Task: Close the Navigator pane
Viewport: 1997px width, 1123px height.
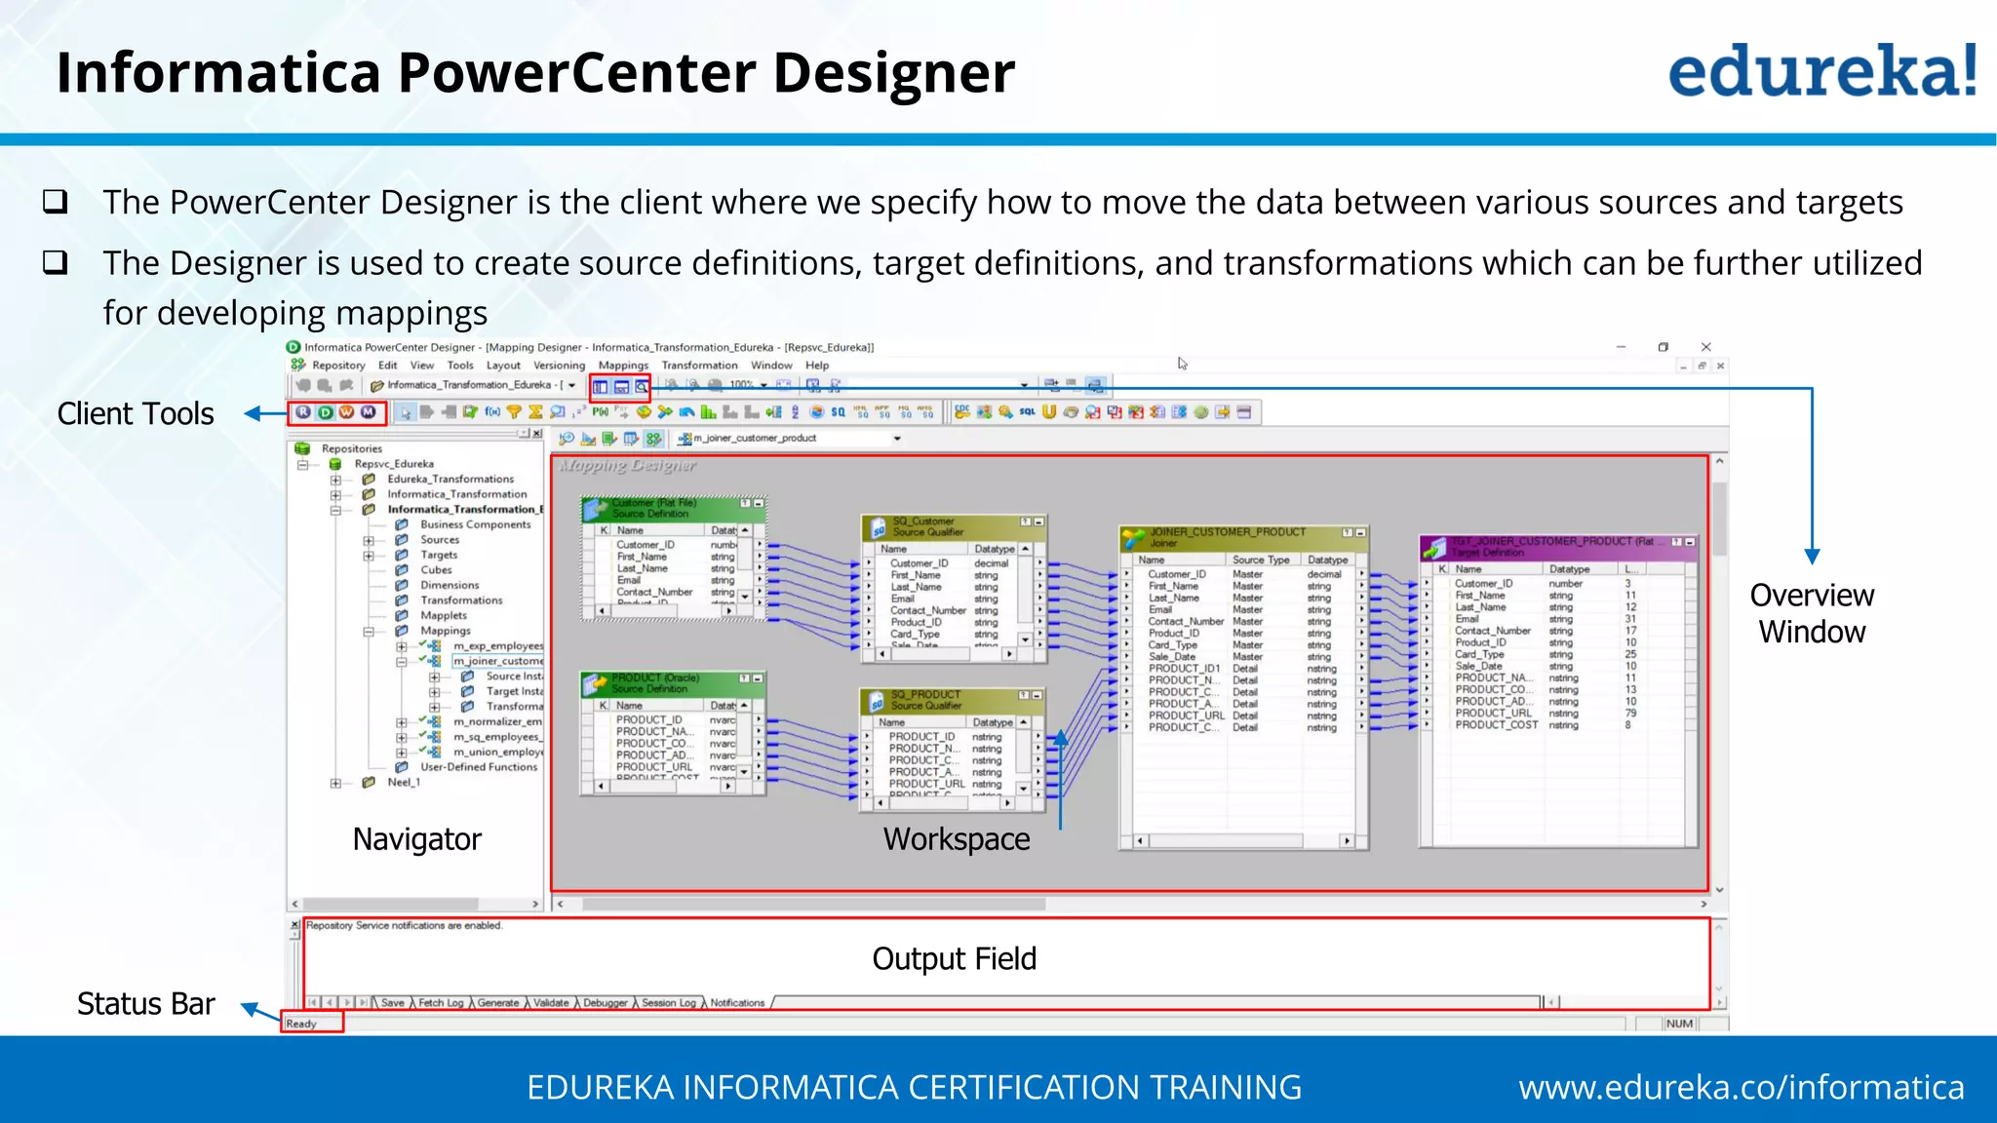Action: tap(537, 433)
